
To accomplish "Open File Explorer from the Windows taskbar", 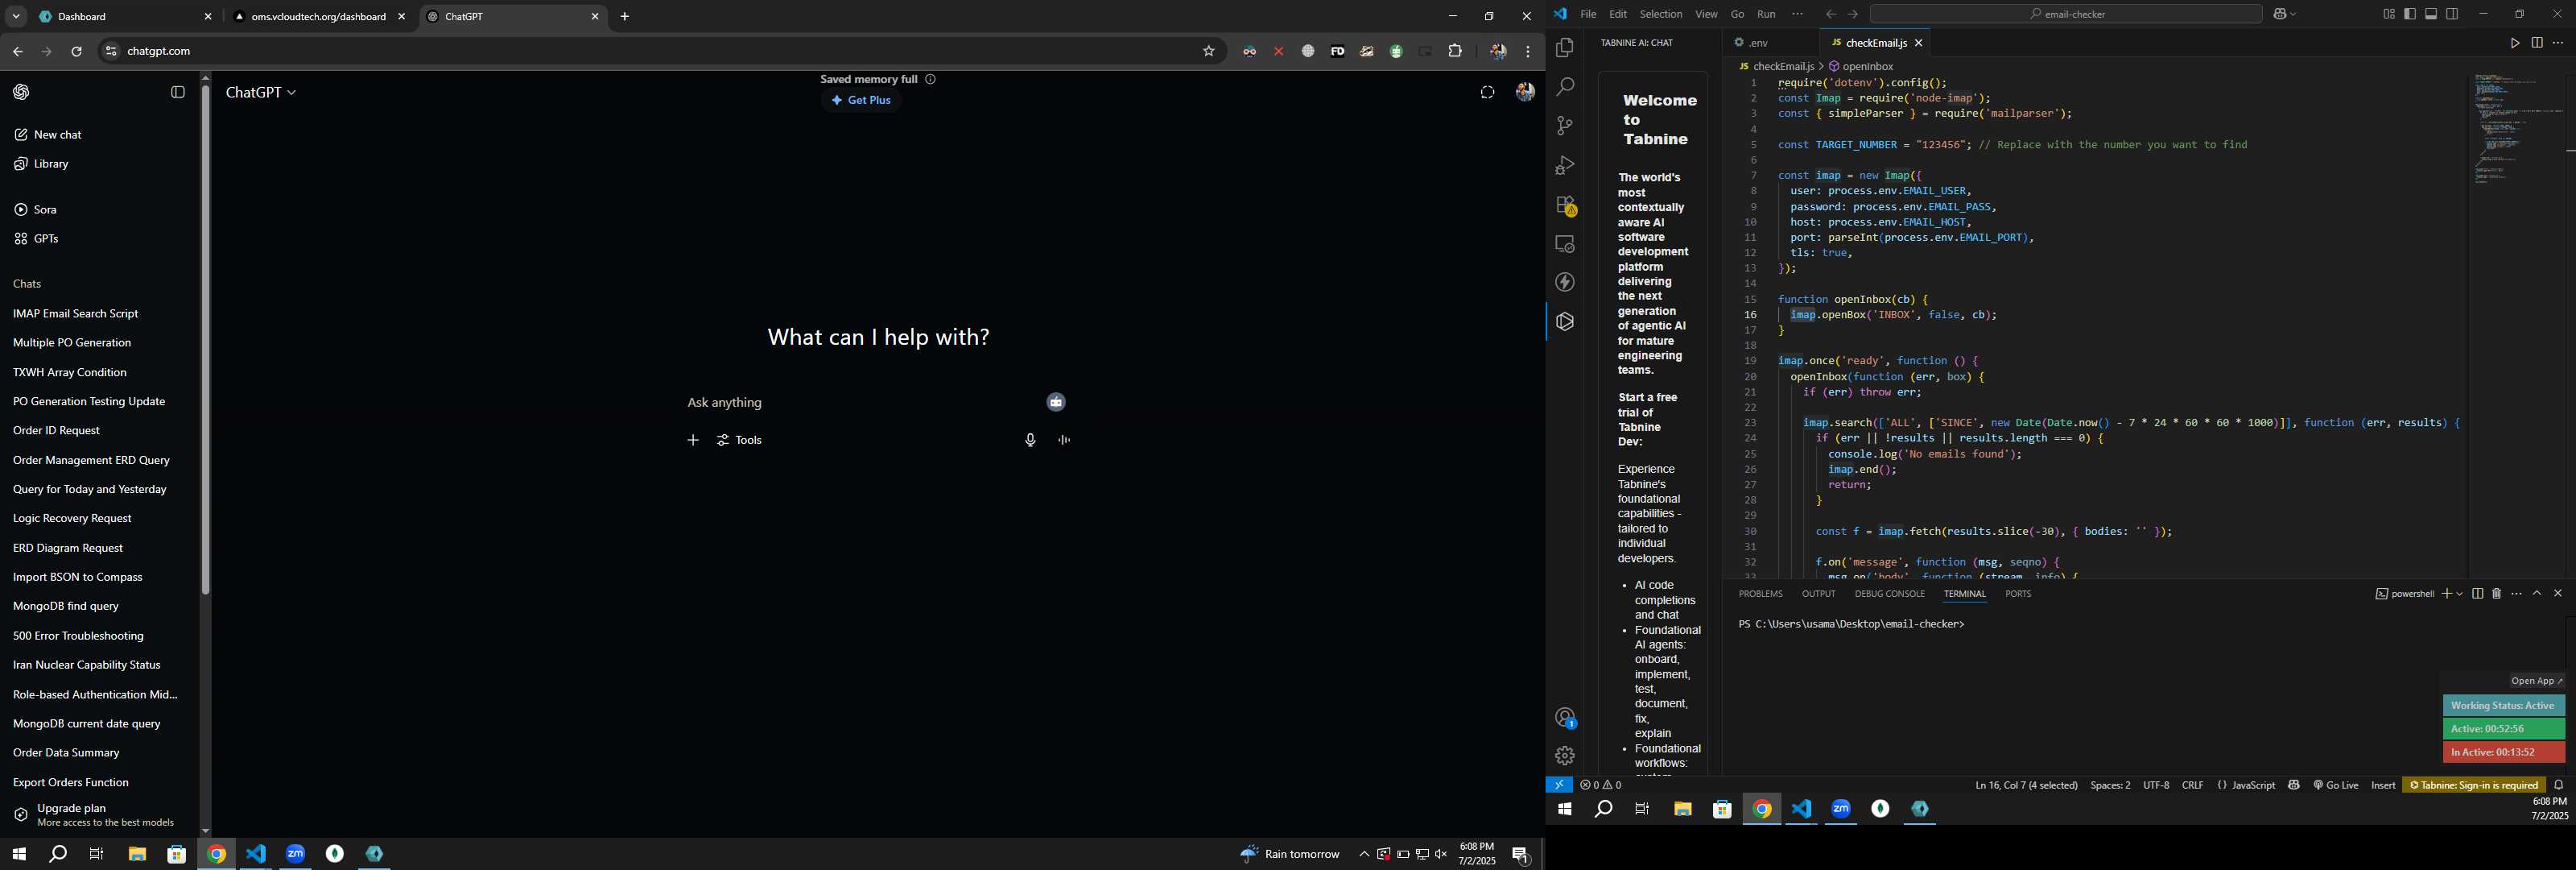I will [137, 854].
